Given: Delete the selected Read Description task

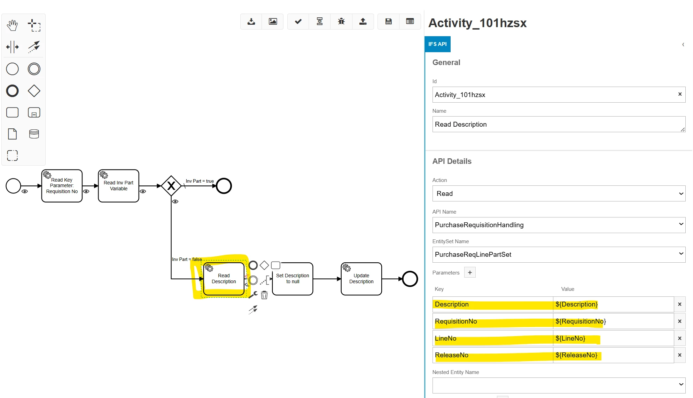Looking at the screenshot, I should coord(264,295).
